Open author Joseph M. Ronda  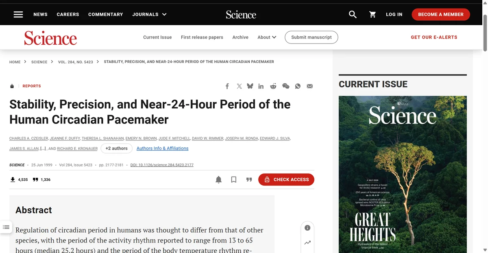[x=242, y=138]
